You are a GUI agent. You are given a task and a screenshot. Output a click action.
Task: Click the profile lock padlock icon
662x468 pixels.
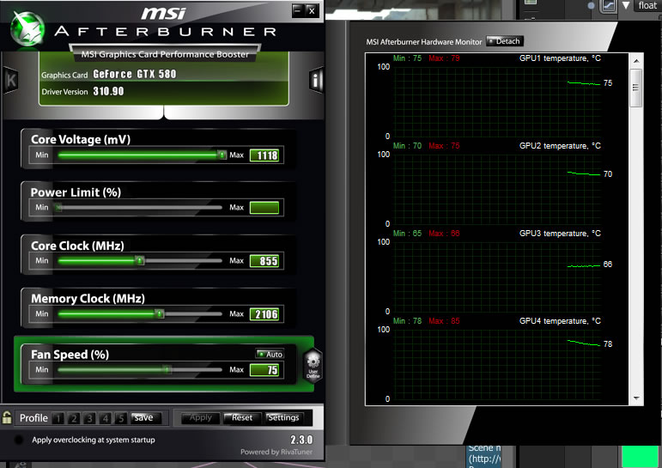point(7,417)
